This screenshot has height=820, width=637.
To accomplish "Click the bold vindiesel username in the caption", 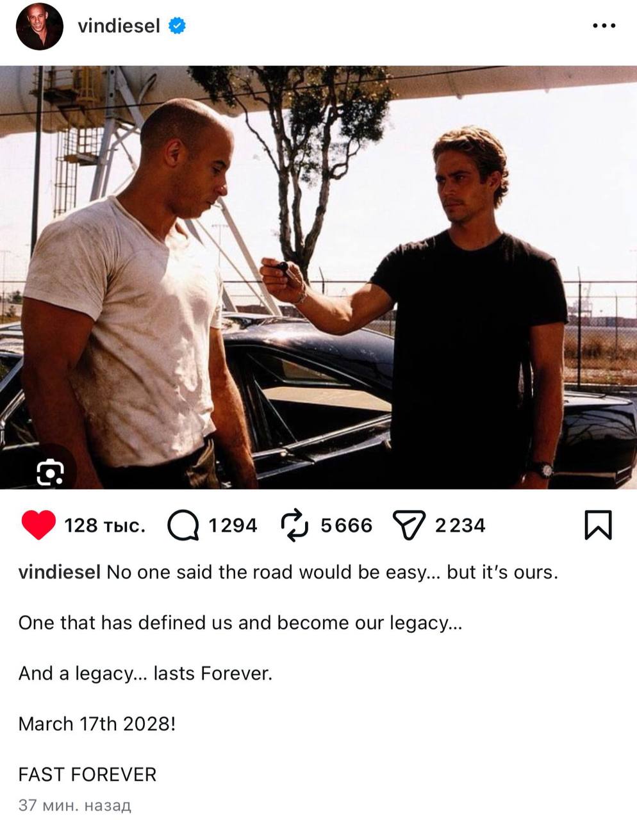I will 60,572.
